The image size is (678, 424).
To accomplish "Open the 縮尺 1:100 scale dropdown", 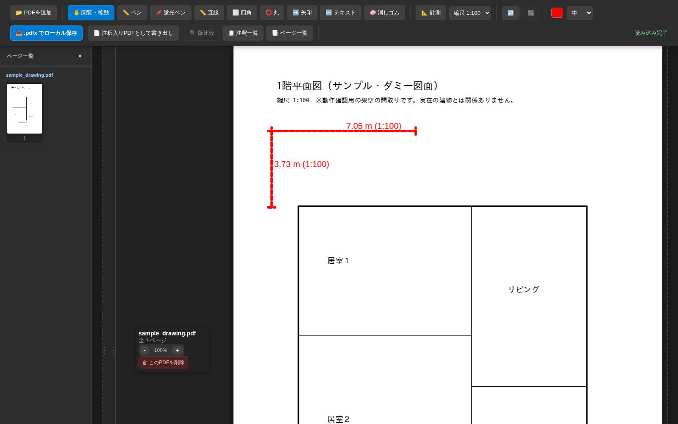I will tap(470, 13).
